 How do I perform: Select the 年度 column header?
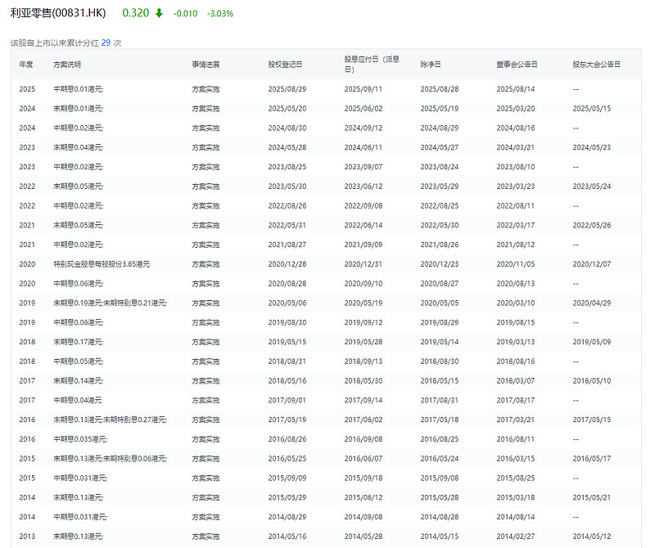(x=26, y=64)
